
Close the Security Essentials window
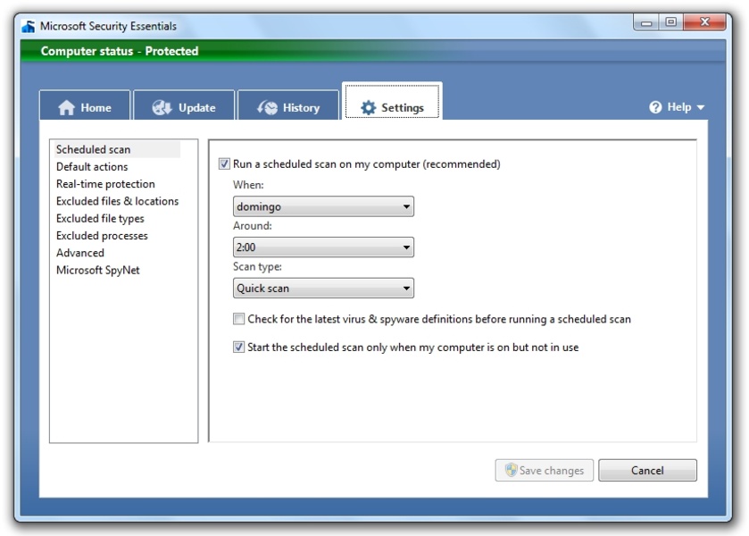pos(704,22)
